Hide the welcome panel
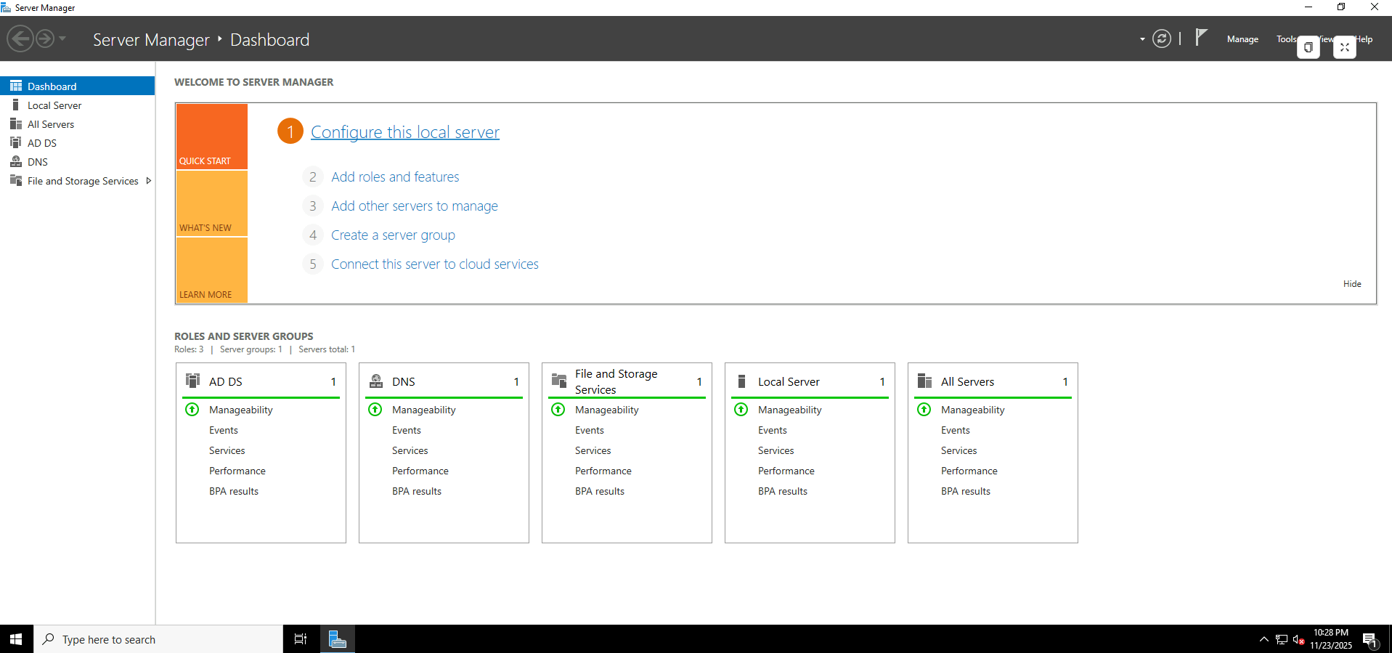This screenshot has height=653, width=1392. (x=1351, y=284)
